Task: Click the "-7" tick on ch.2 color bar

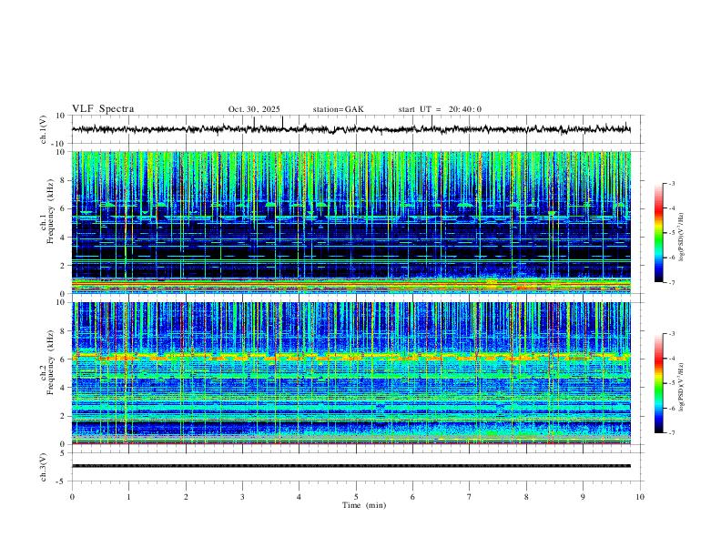Action: (671, 432)
